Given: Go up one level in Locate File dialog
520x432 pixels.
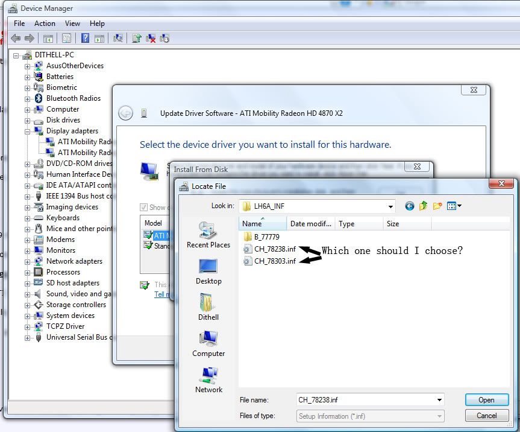Looking at the screenshot, I should pyautogui.click(x=423, y=206).
